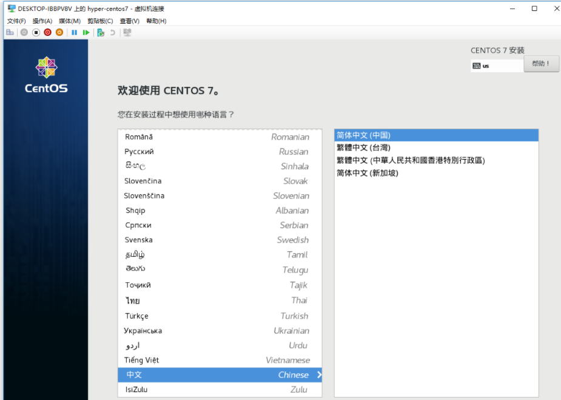Choose the Tamil language row

(220, 254)
